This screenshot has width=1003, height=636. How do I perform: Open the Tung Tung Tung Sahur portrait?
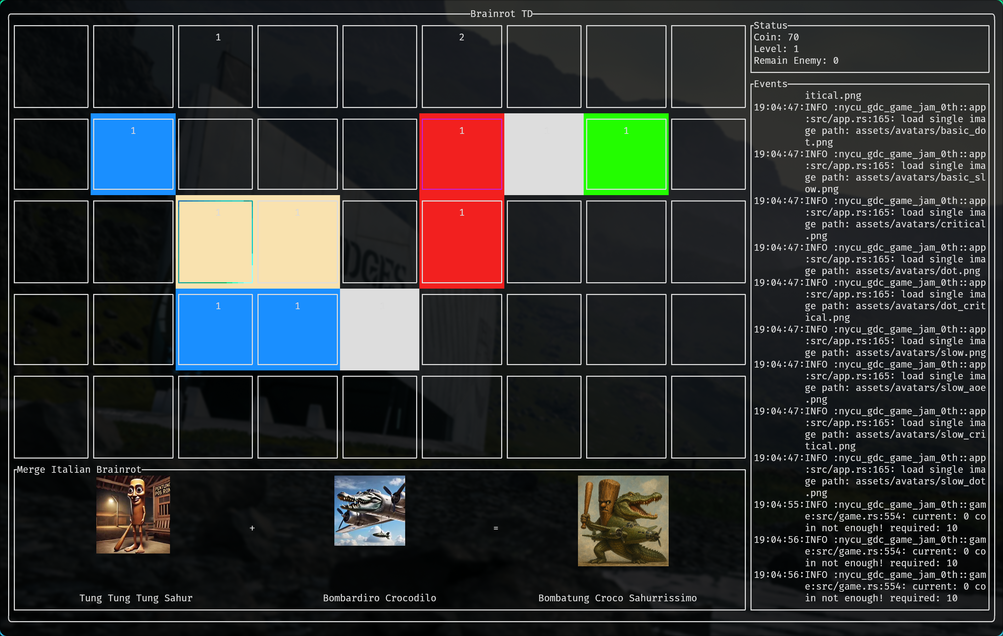[x=133, y=515]
